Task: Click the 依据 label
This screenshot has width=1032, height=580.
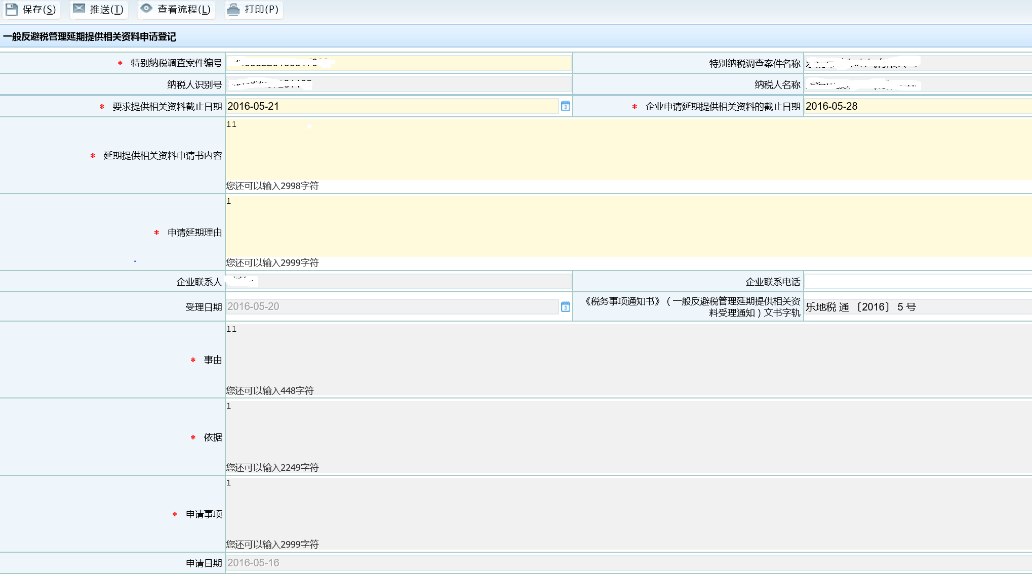Action: tap(213, 437)
